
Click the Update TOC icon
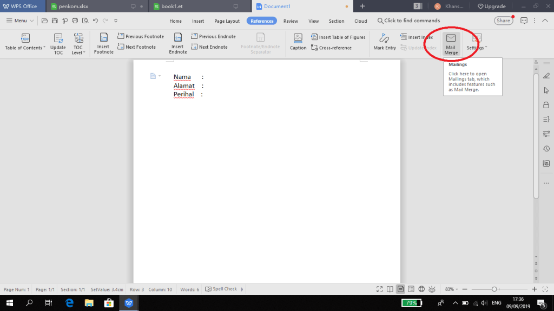coord(58,43)
